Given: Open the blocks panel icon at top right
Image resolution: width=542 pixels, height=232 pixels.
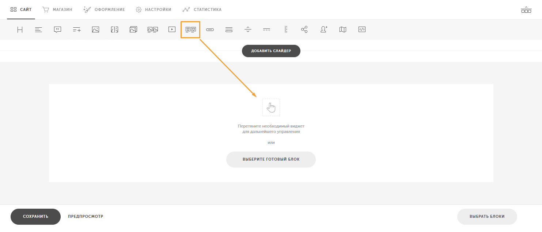Looking at the screenshot, I should click(526, 10).
